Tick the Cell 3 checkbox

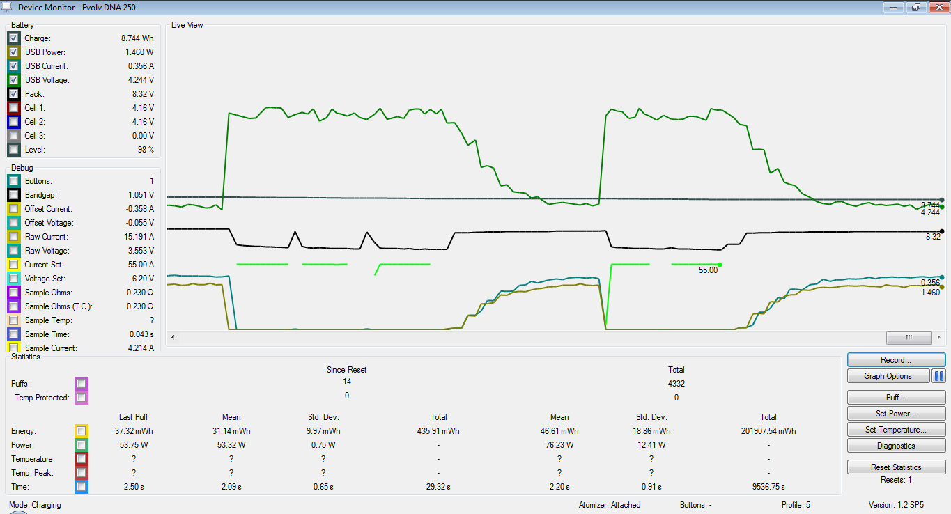[14, 136]
